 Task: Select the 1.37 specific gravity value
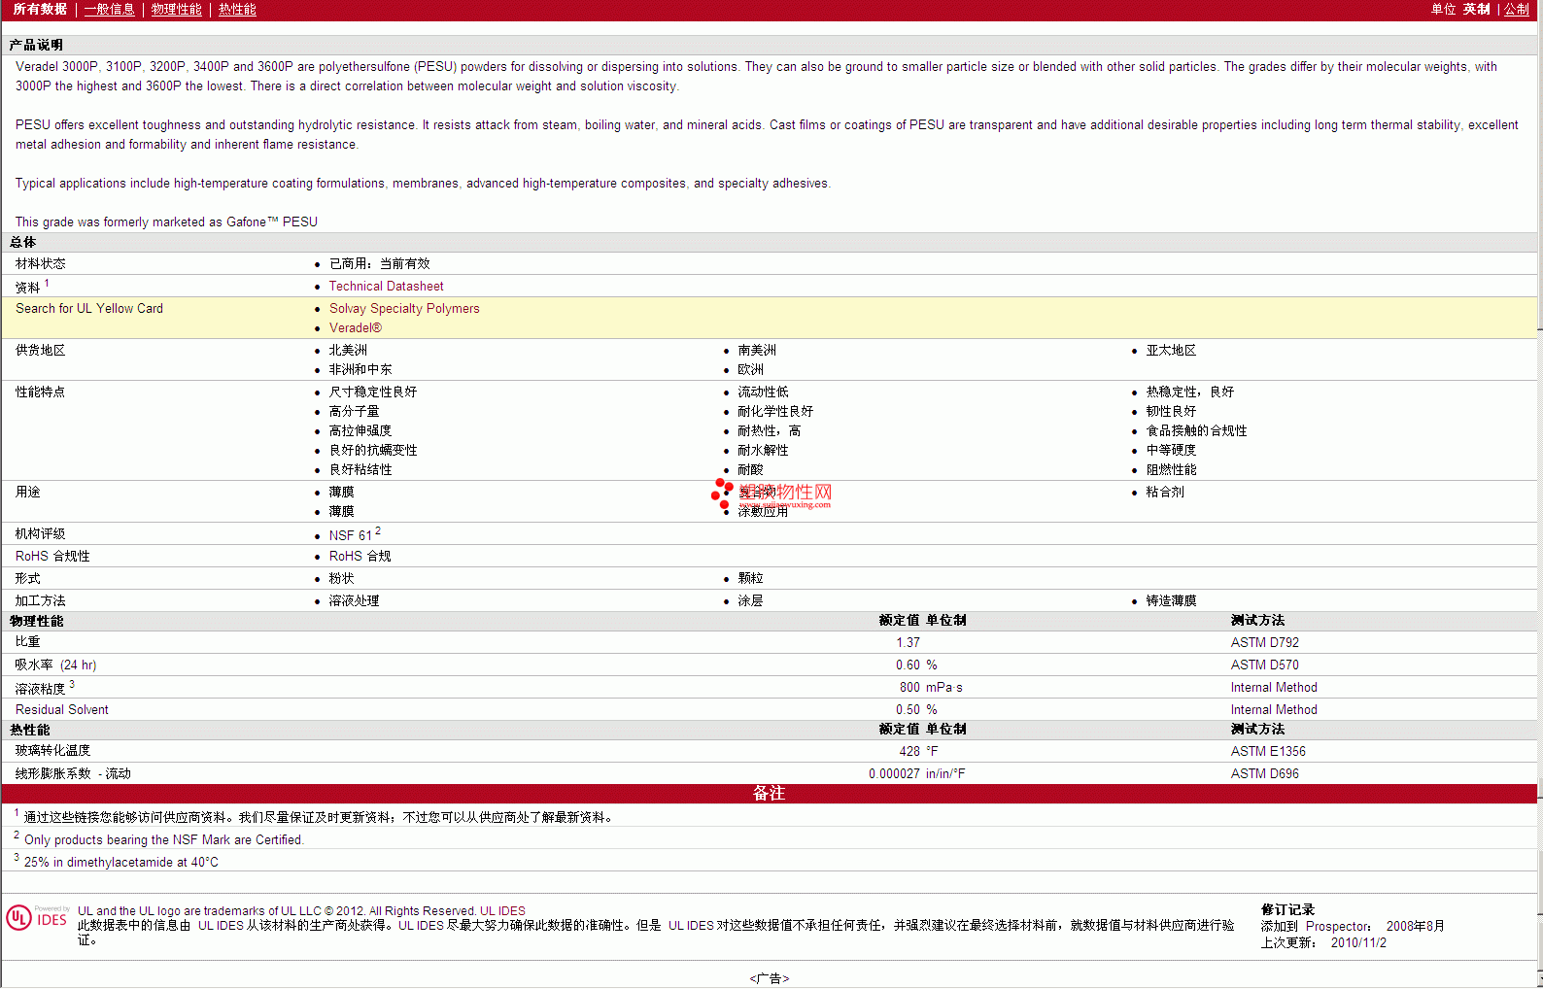[x=908, y=642]
